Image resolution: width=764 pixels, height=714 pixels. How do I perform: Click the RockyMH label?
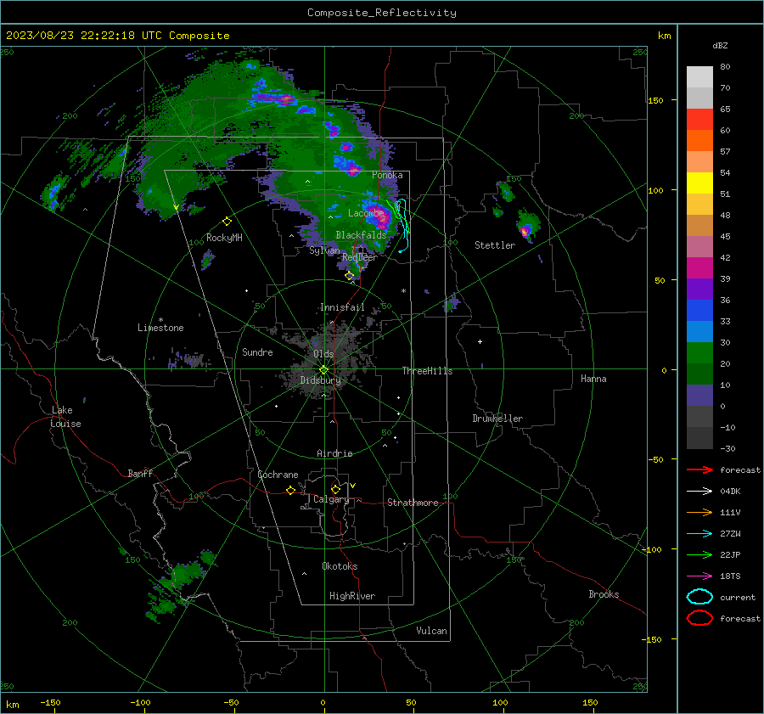224,238
